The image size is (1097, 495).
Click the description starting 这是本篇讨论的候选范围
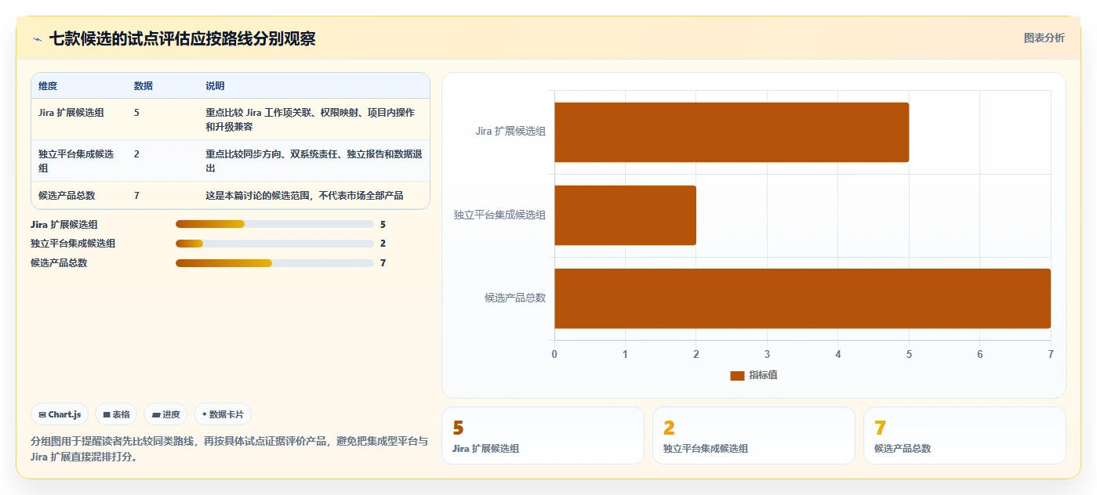(x=304, y=195)
